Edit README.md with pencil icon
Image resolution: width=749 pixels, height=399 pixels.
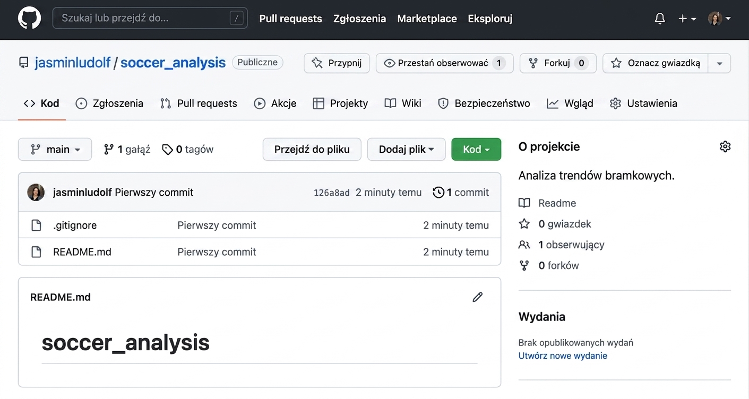(478, 297)
